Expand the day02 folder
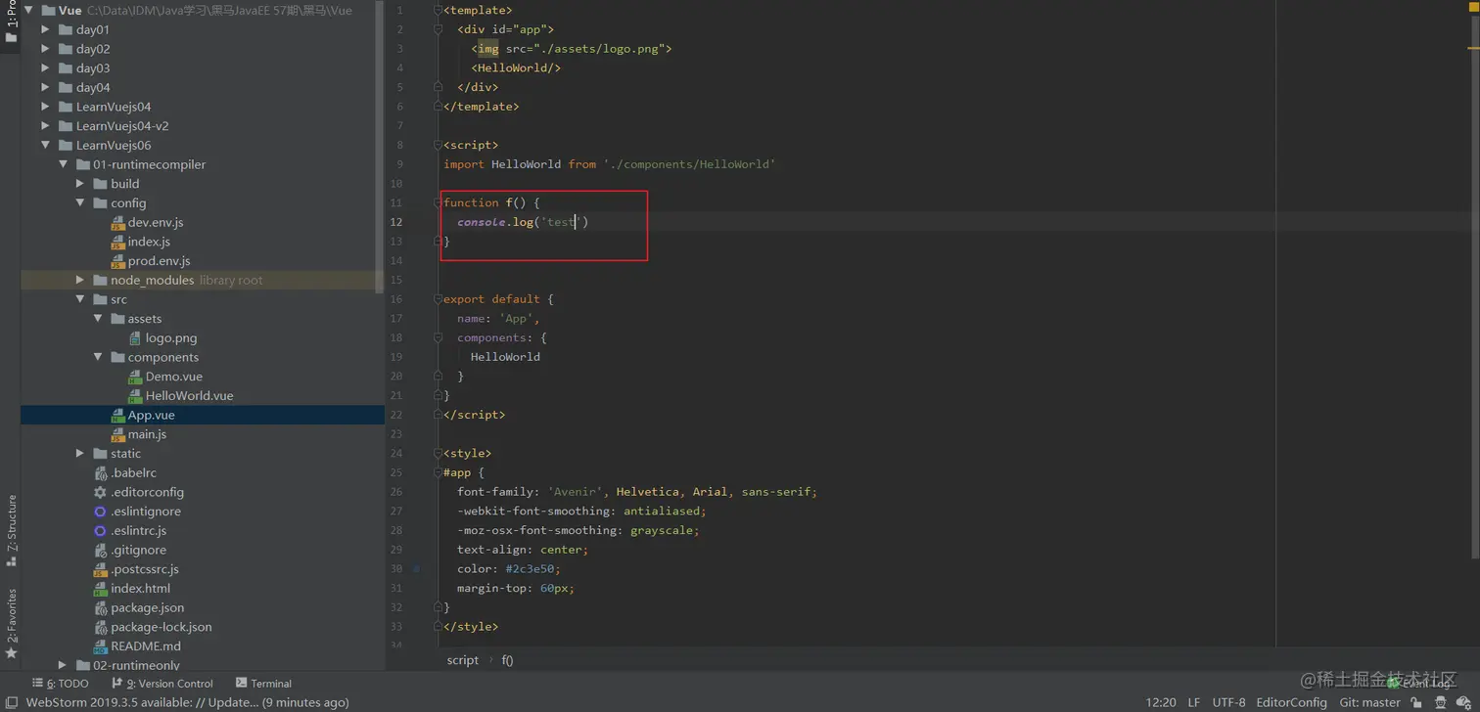 pyautogui.click(x=45, y=49)
